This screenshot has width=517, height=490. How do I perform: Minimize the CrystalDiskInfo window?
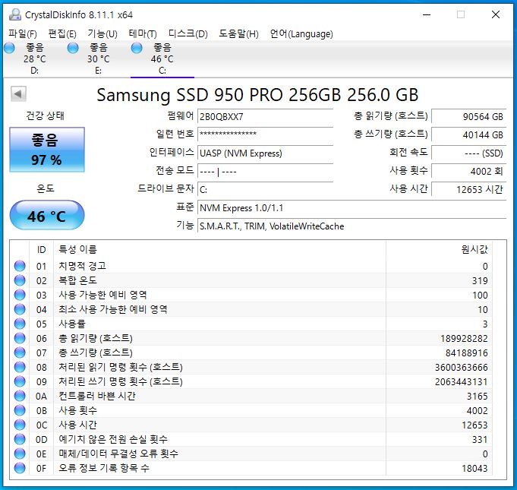(427, 15)
